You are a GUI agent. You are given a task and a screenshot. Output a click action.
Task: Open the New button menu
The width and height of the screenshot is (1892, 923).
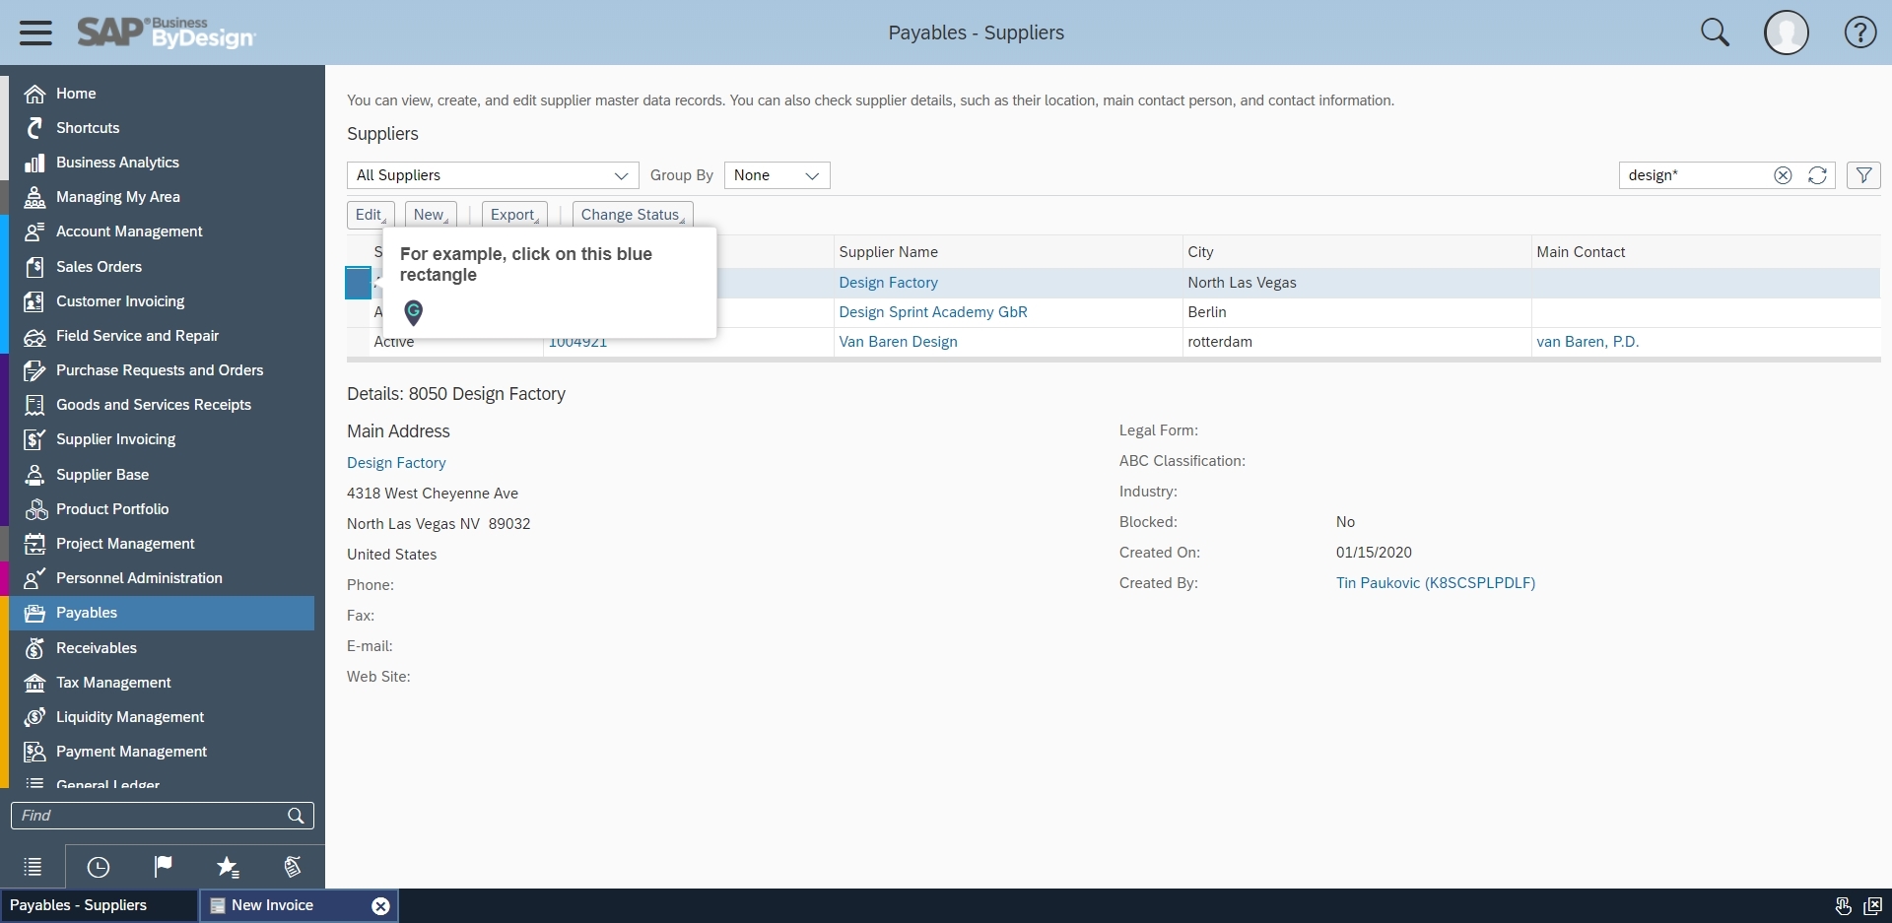(430, 215)
